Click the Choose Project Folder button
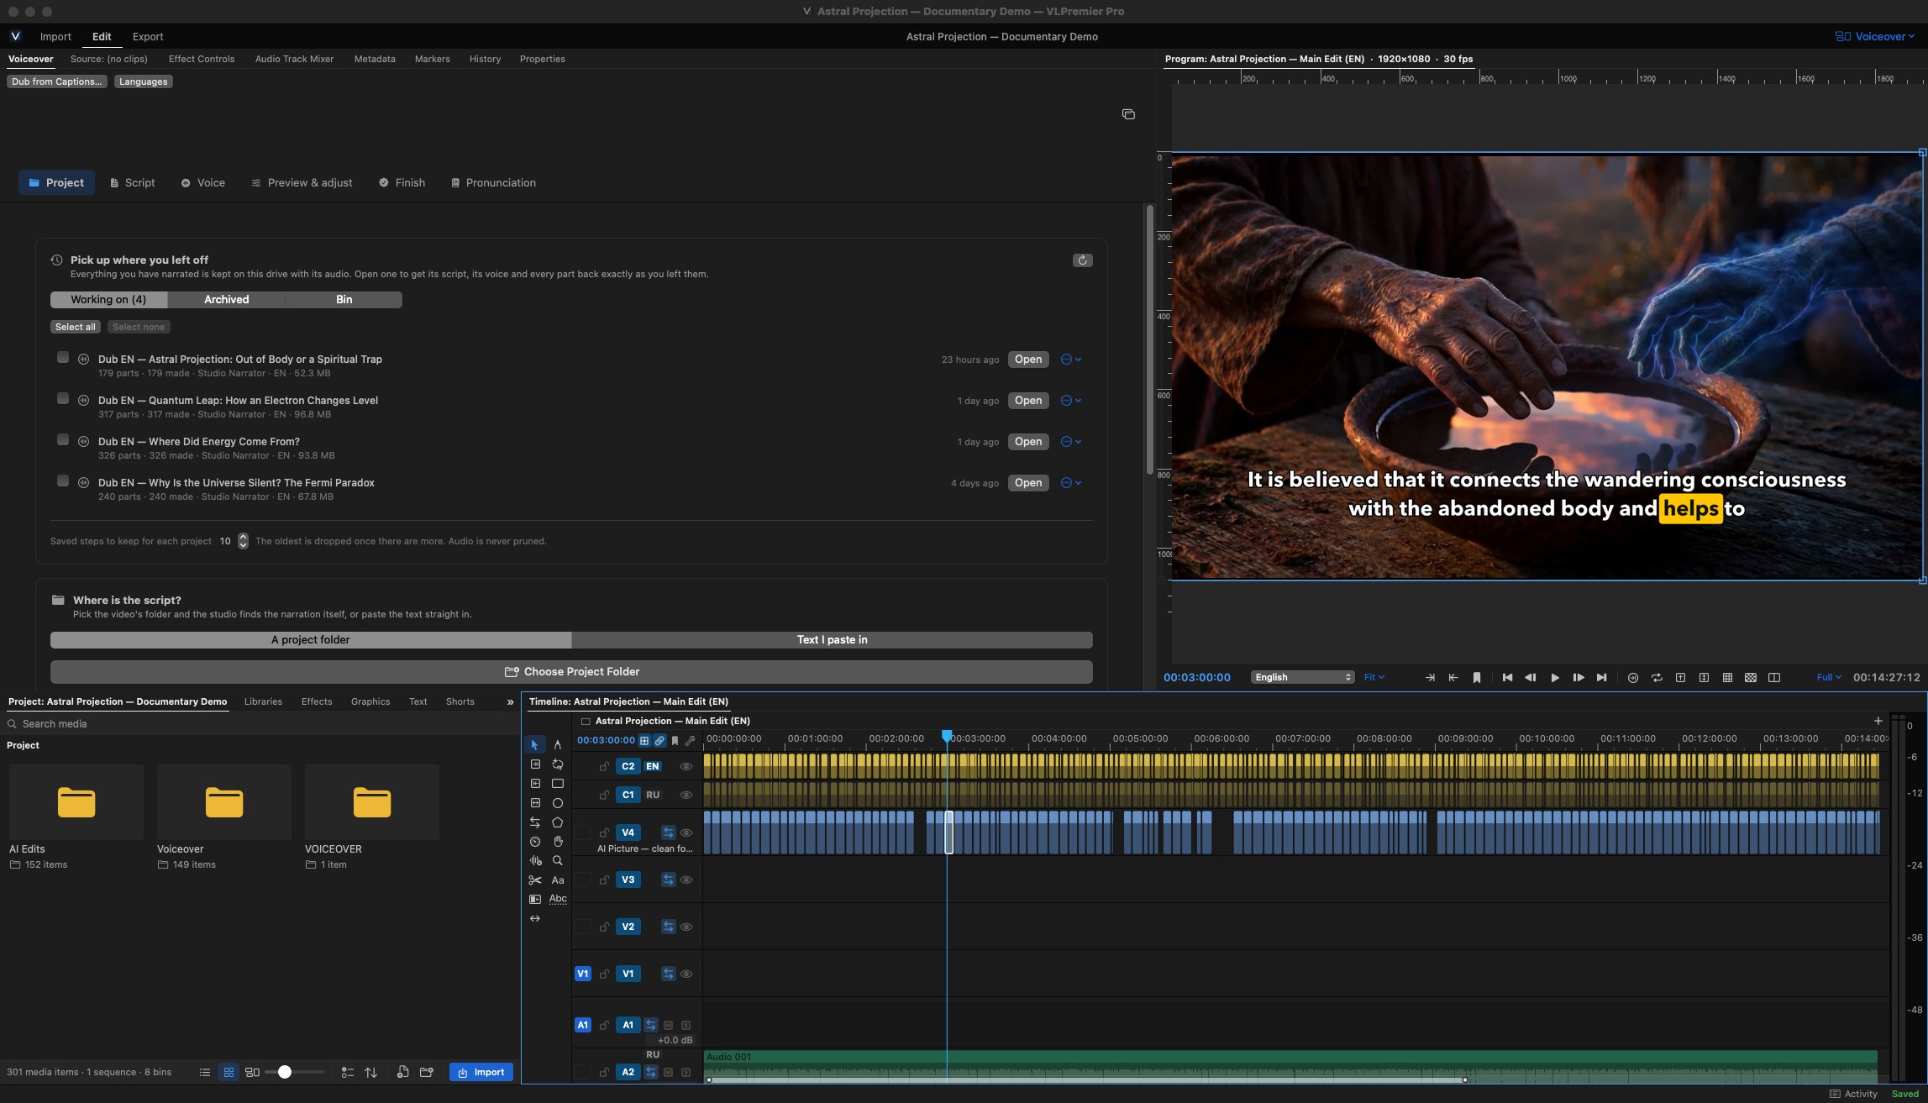The width and height of the screenshot is (1928, 1103). coord(571,672)
